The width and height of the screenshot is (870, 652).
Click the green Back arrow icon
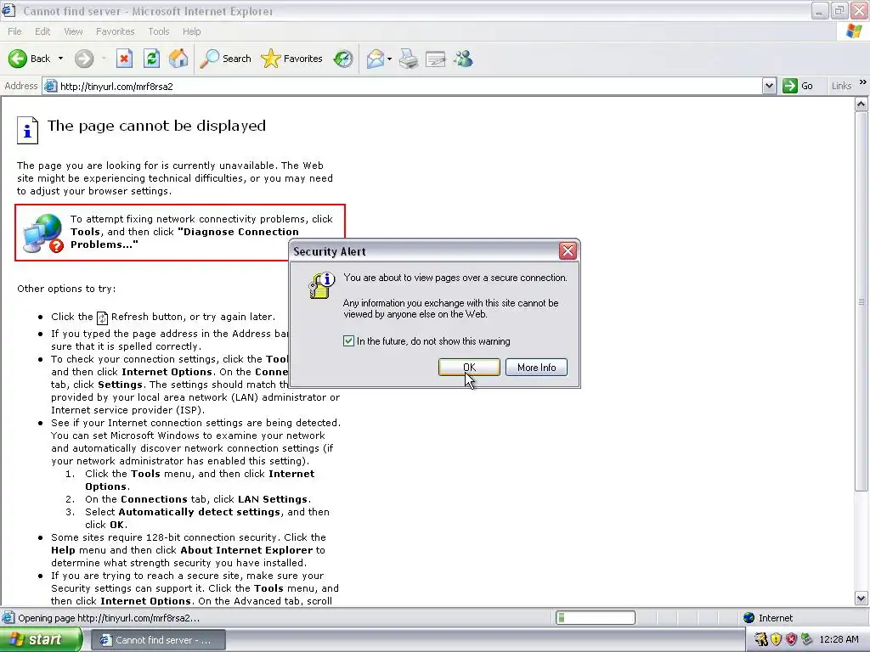coord(17,59)
